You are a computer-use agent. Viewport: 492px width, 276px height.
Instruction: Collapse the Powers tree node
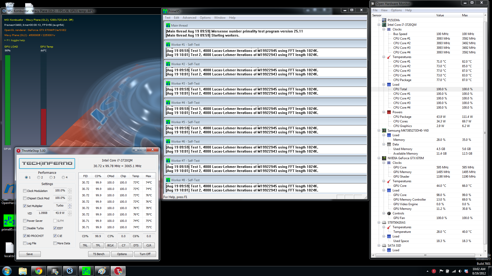[x=384, y=112]
